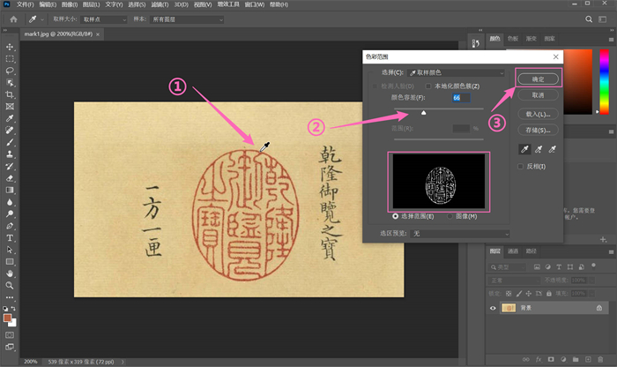Viewport: 617px width, 367px height.
Task: Select the Zoom magnifier tool
Action: pyautogui.click(x=10, y=286)
